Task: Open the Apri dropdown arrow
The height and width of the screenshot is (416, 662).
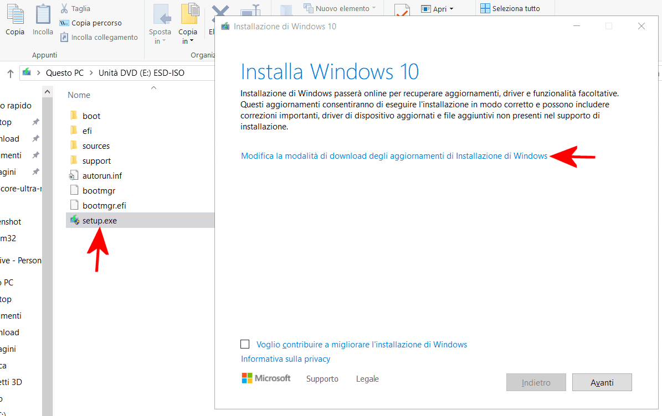Action: point(451,9)
